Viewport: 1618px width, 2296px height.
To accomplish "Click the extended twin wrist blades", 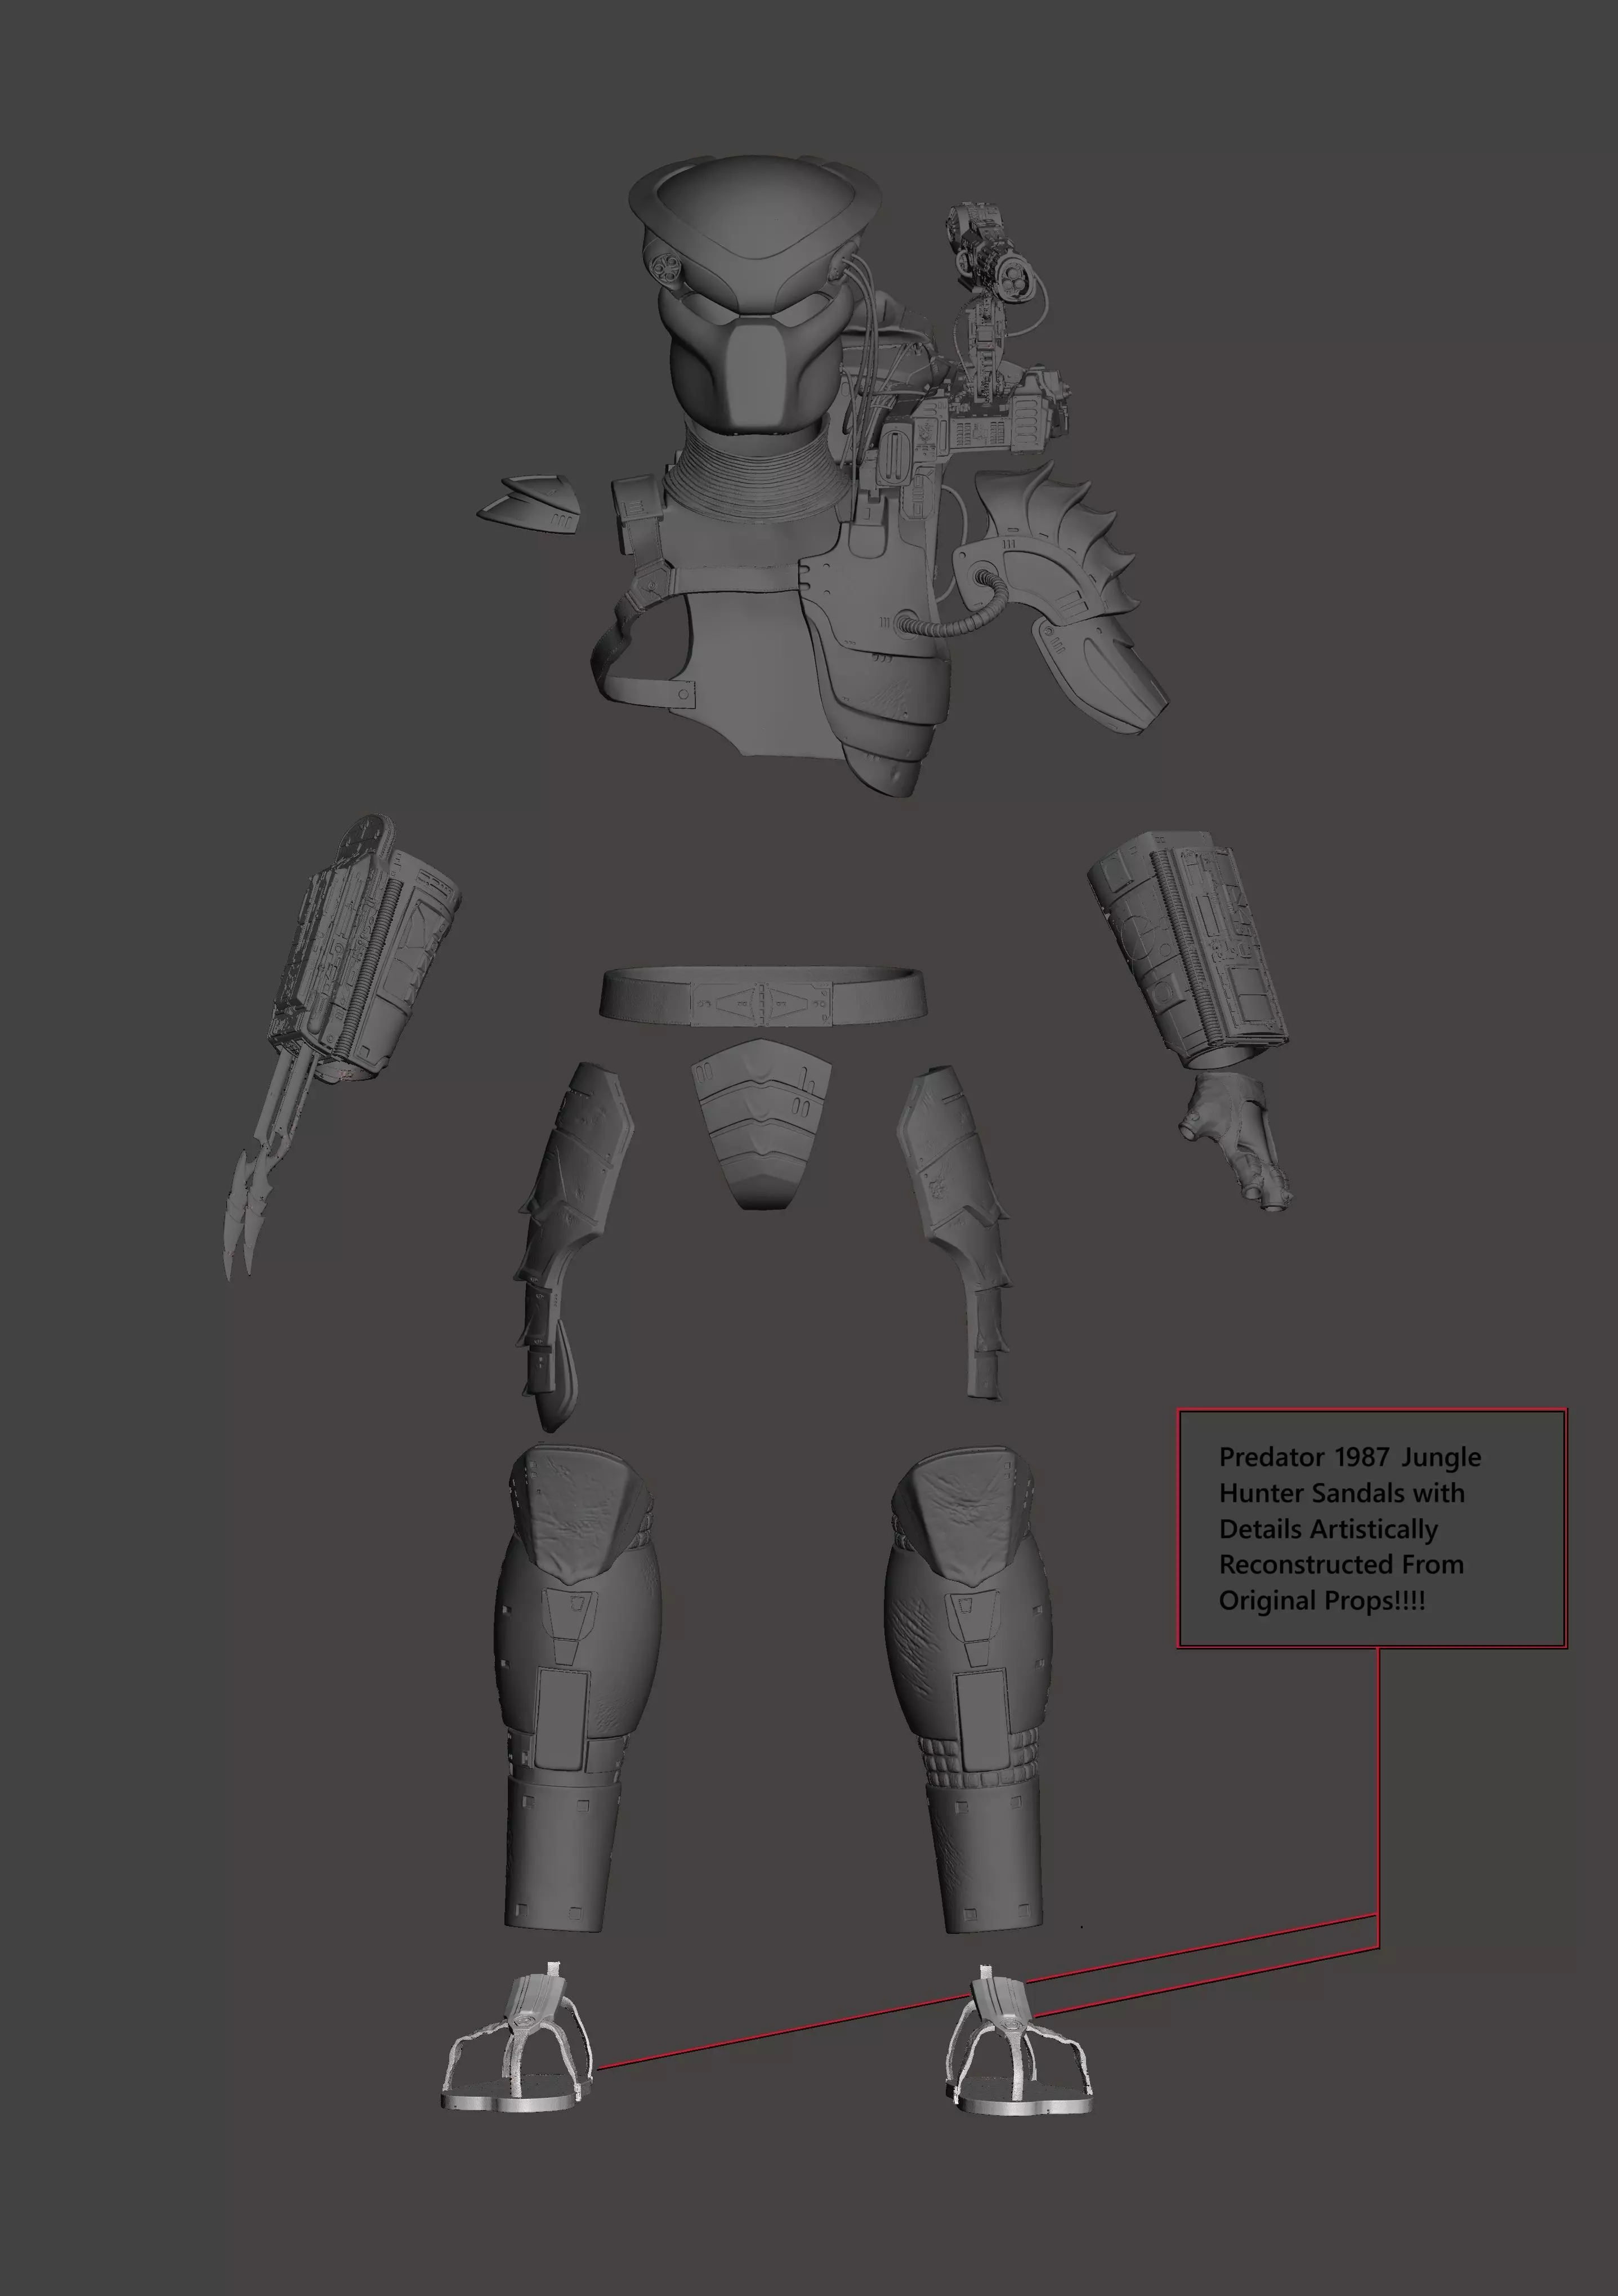I will [262, 1170].
